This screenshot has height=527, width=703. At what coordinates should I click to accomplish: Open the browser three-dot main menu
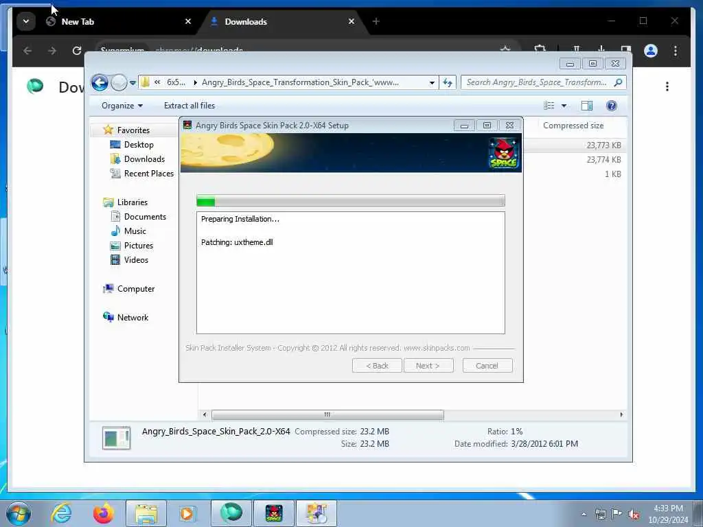(676, 51)
